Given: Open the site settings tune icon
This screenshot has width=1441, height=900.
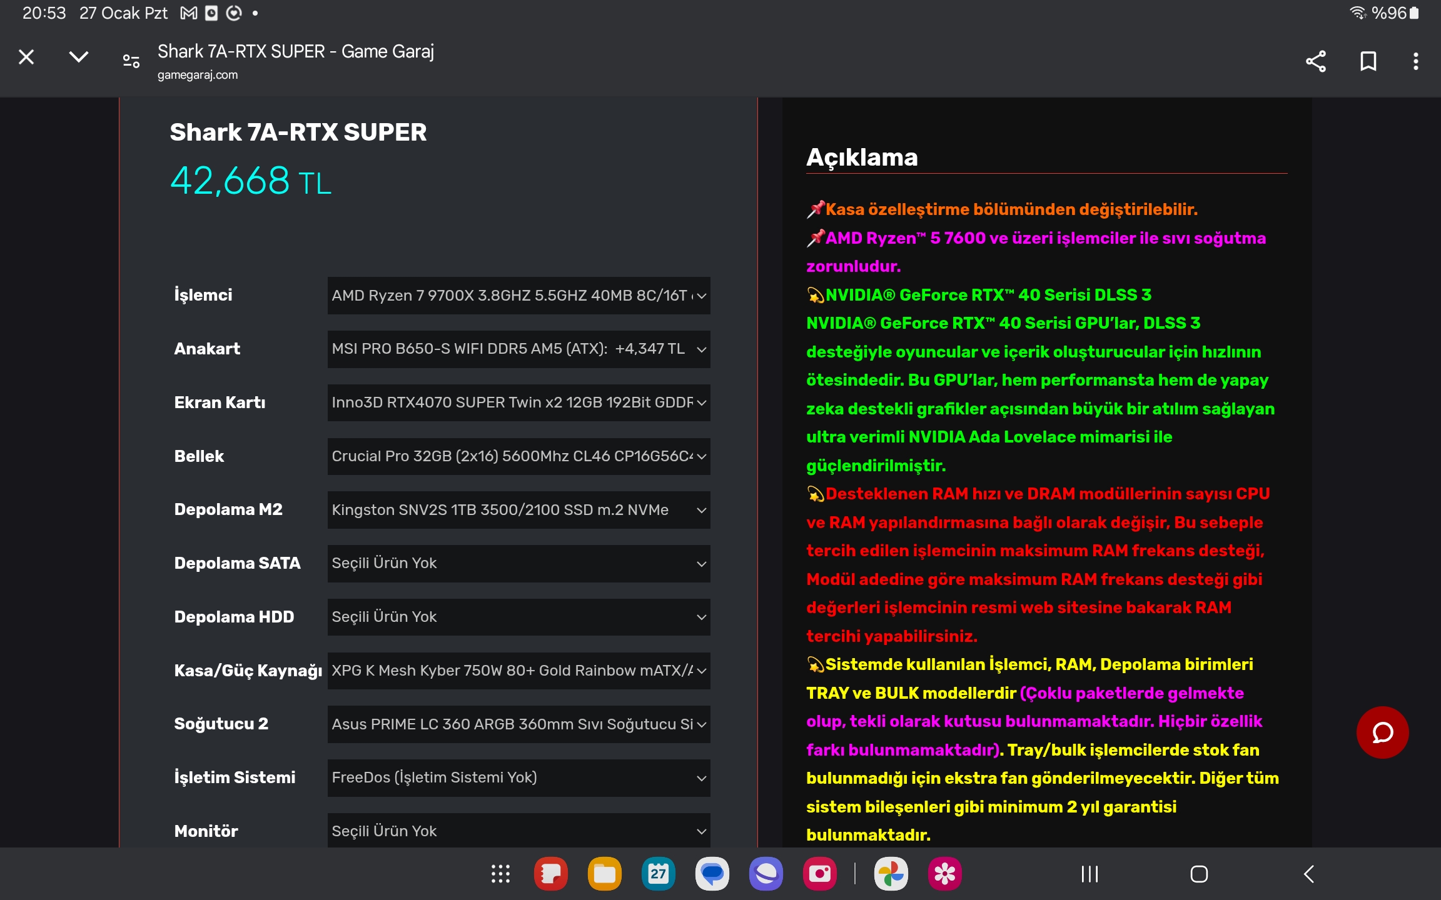Looking at the screenshot, I should [131, 61].
